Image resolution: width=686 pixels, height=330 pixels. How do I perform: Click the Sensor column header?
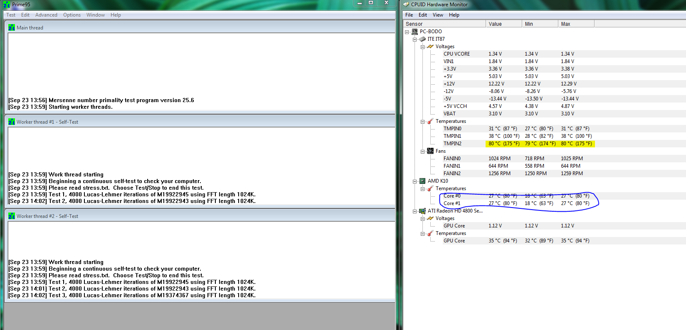point(444,24)
